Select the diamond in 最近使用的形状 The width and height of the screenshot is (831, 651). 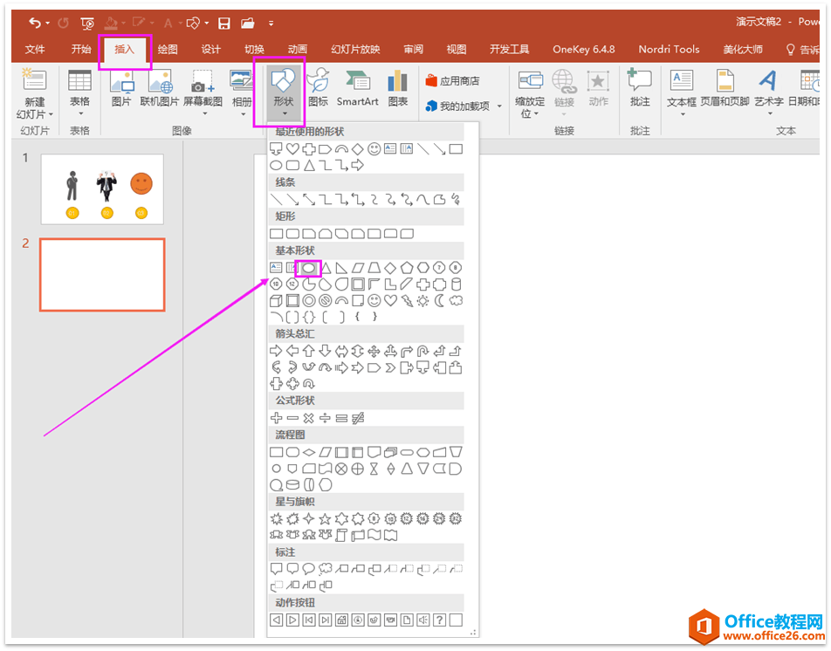pyautogui.click(x=358, y=149)
